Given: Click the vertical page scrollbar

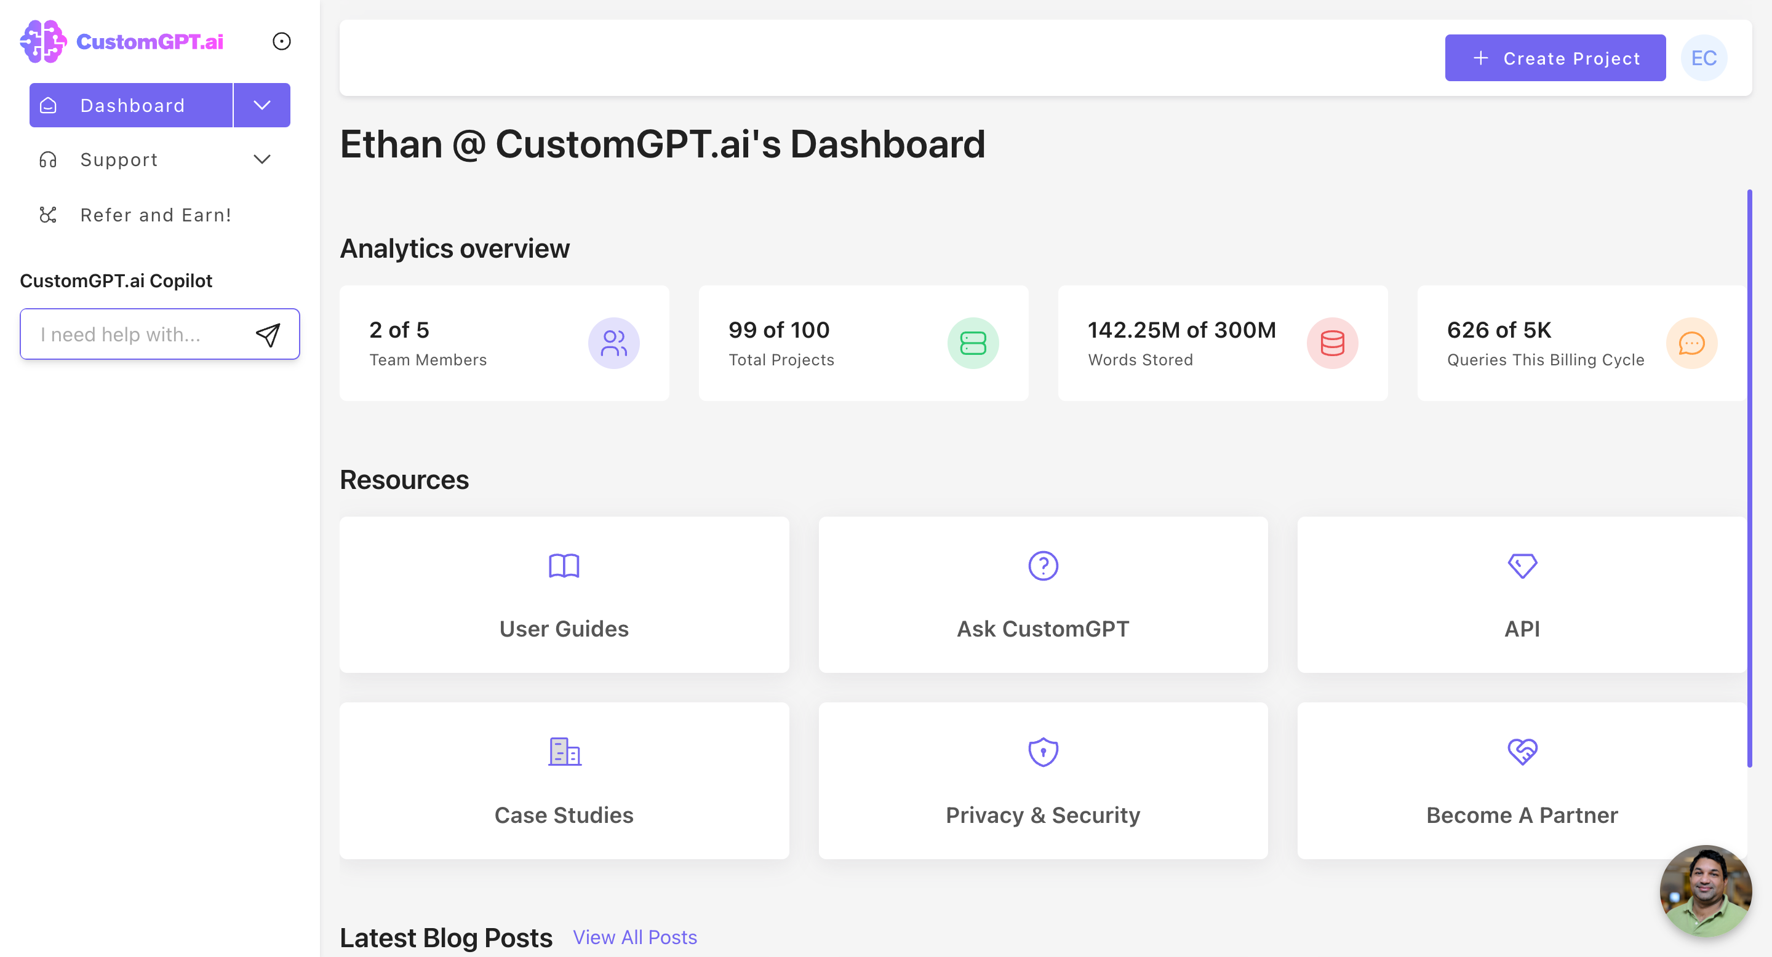Looking at the screenshot, I should (x=1749, y=478).
